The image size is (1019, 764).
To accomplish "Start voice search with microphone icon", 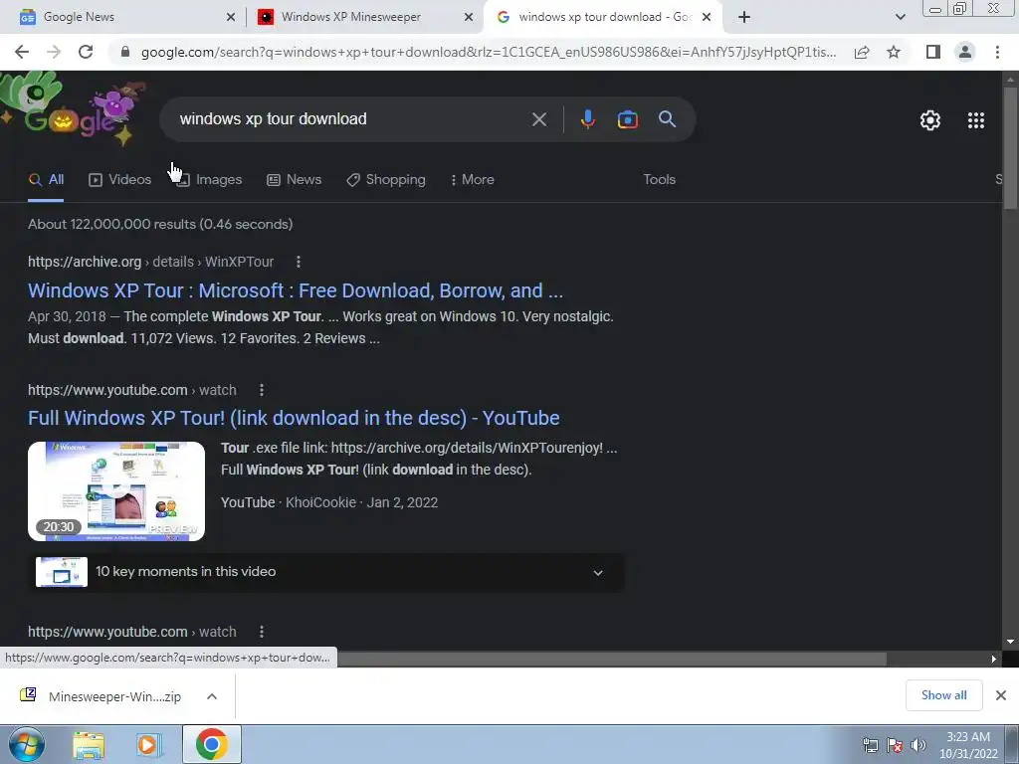I will 587,119.
